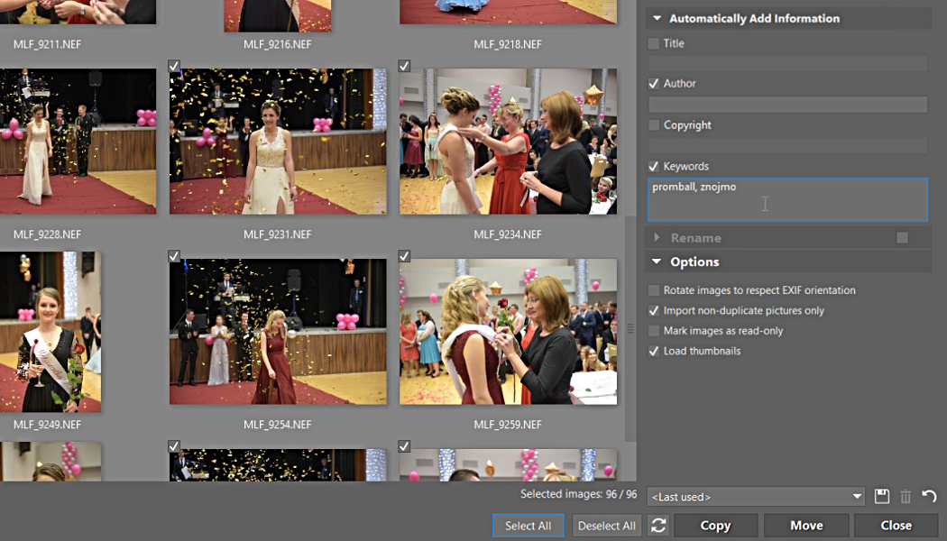The image size is (947, 541).
Task: Toggle the Load thumbnails checkbox
Action: tap(654, 351)
